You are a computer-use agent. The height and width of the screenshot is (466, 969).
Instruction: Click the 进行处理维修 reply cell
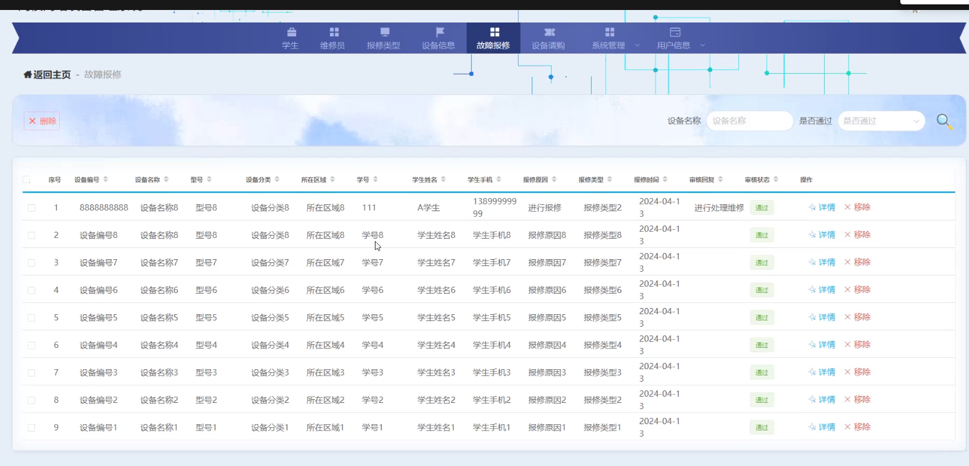(719, 208)
